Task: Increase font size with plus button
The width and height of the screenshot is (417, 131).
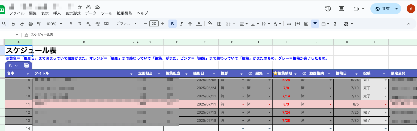Action: pyautogui.click(x=163, y=24)
